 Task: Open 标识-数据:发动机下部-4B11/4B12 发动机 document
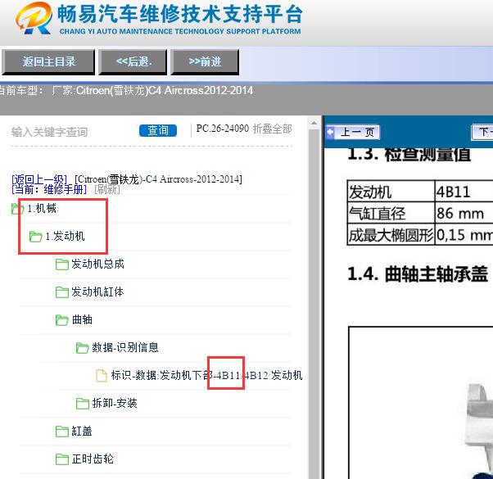[x=206, y=375]
